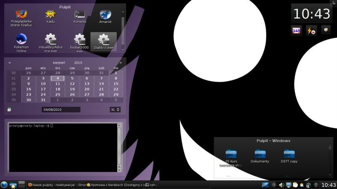Click in the terminal prompt area
337x189 pixels.
[x=63, y=147]
